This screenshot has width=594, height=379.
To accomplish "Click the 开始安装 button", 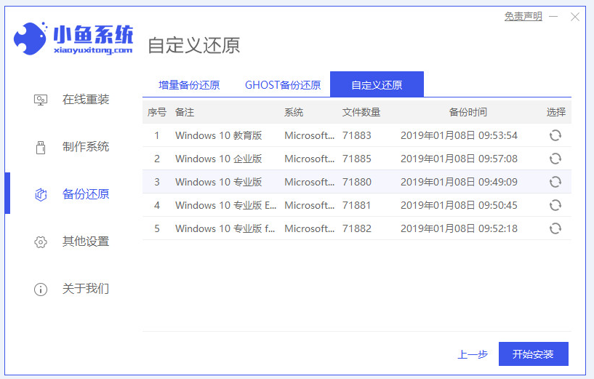I will (534, 354).
